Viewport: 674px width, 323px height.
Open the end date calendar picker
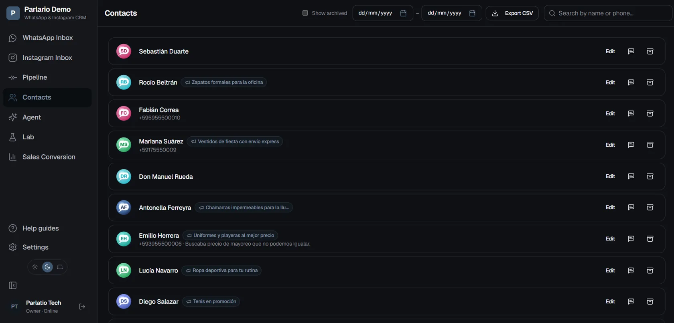point(472,13)
